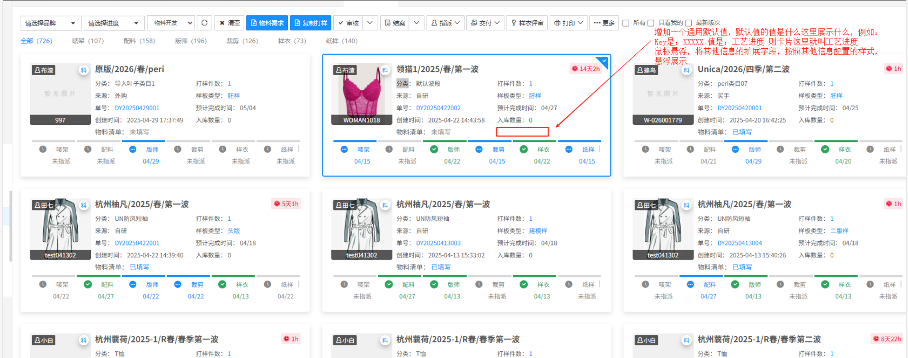Image resolution: width=908 pixels, height=358 pixels.
Task: Open 物料需求 material requirements
Action: click(x=267, y=23)
